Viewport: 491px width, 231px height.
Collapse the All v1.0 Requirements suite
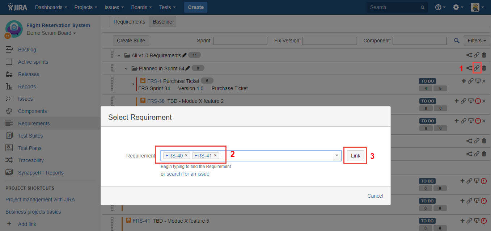pyautogui.click(x=119, y=56)
